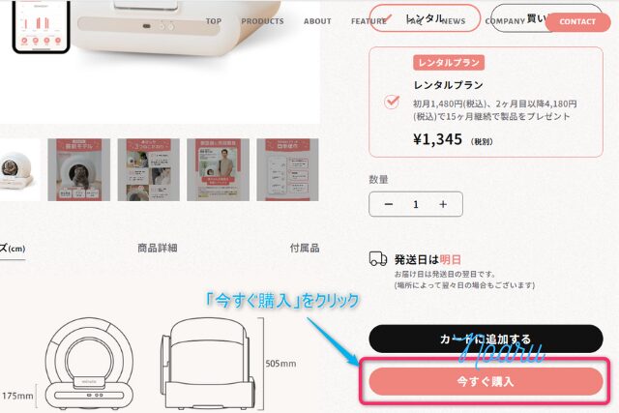The image size is (619, 413).
Task: Click the delivery truck icon
Action: pyautogui.click(x=378, y=259)
